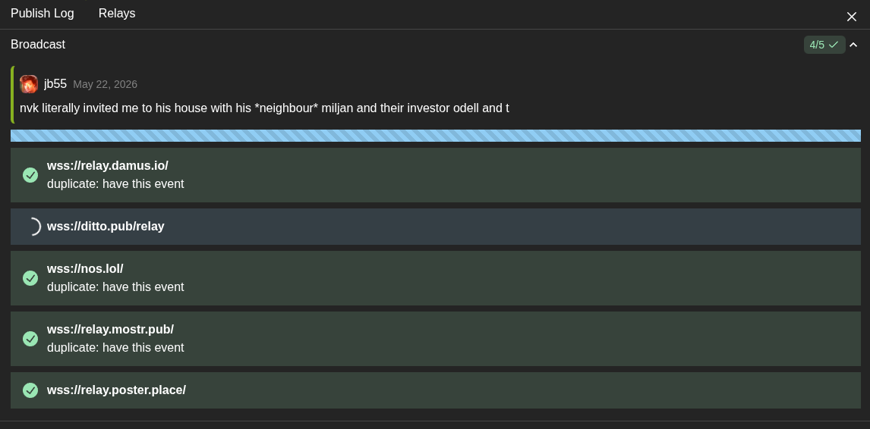Toggle the Broadcast heading row
Viewport: 870px width, 429px height.
pyautogui.click(x=435, y=45)
